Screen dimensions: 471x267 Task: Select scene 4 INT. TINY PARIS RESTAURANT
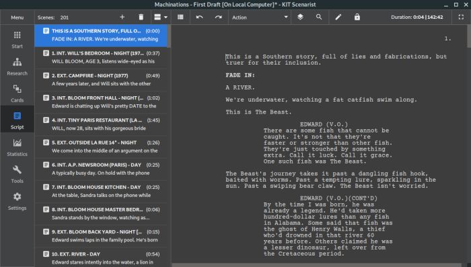click(x=101, y=124)
